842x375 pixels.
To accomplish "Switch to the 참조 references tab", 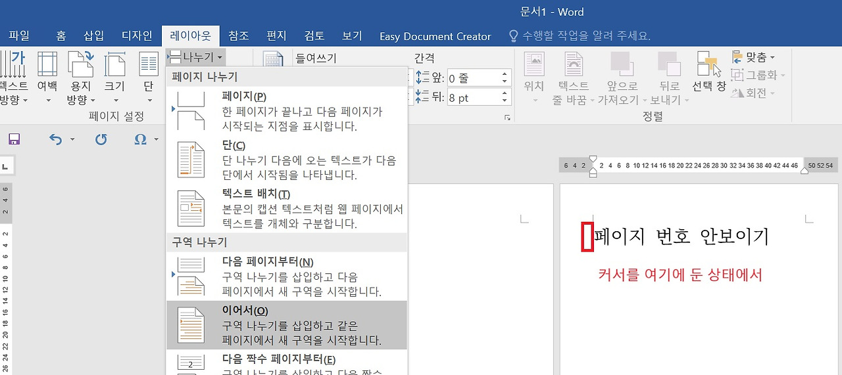I will tap(238, 35).
